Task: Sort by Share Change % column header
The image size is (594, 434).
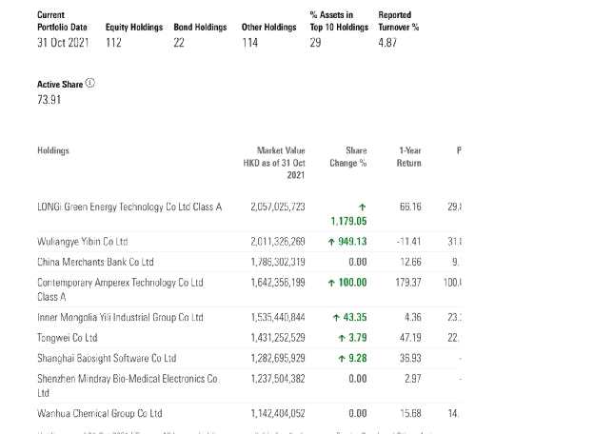Action: click(x=355, y=157)
